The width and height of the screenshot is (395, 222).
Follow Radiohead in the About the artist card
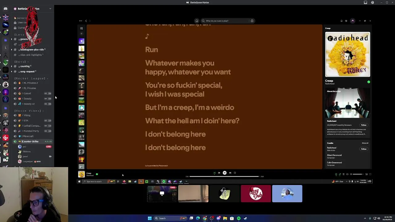coord(364,125)
